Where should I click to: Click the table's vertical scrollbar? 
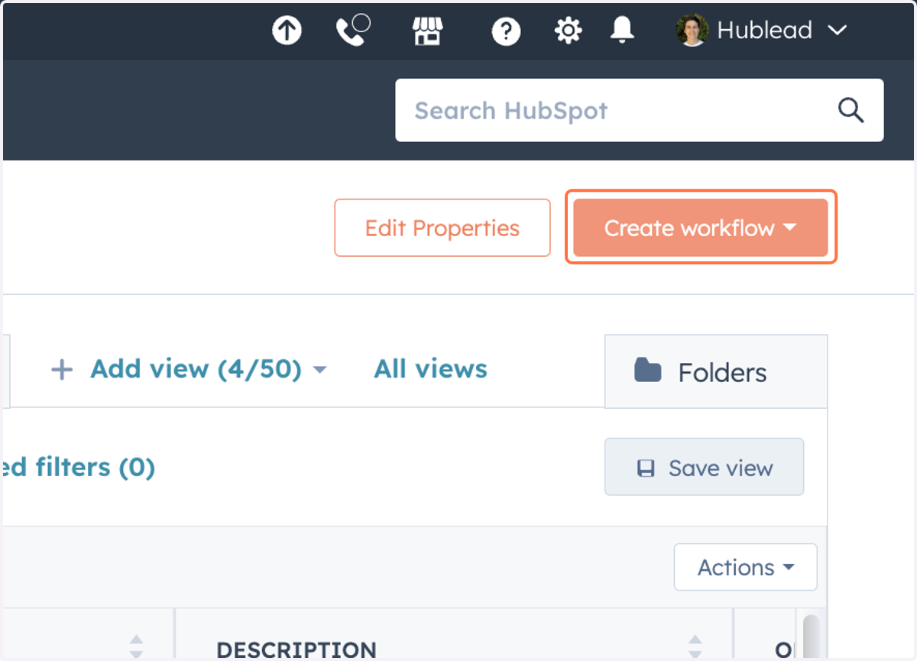(x=811, y=636)
